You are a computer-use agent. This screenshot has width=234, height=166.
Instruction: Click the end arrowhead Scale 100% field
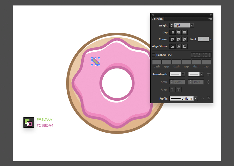[198, 82]
